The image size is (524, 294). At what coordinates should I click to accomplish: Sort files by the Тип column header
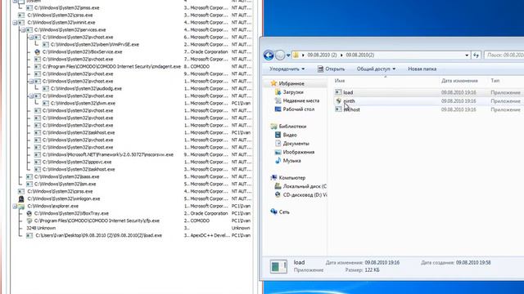tap(495, 81)
